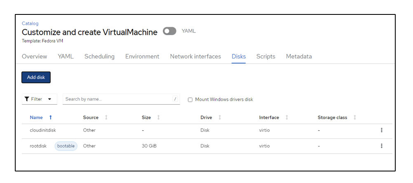The height and width of the screenshot is (183, 413).
Task: Open the Filter dropdown
Action: (x=39, y=99)
